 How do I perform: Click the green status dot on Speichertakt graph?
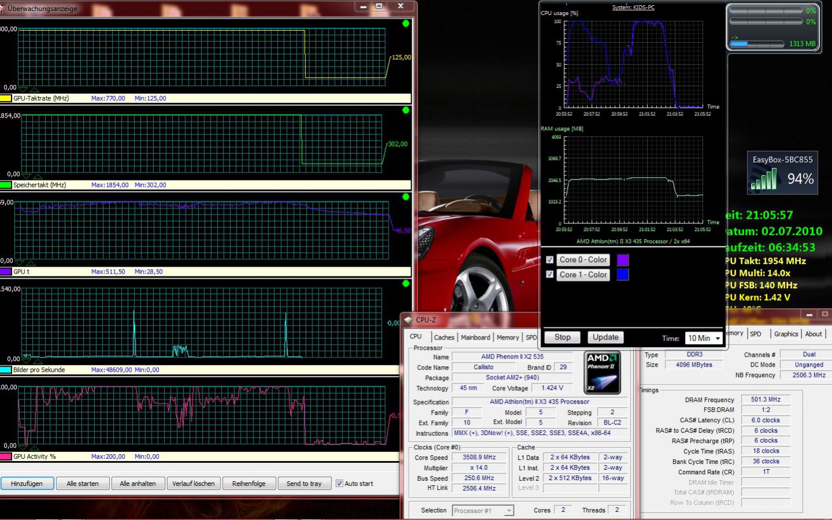coord(406,110)
